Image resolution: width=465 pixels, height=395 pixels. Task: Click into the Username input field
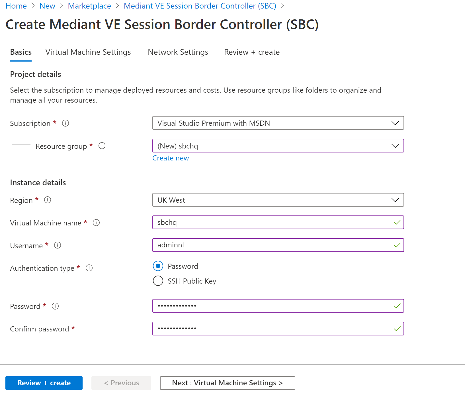pyautogui.click(x=273, y=245)
